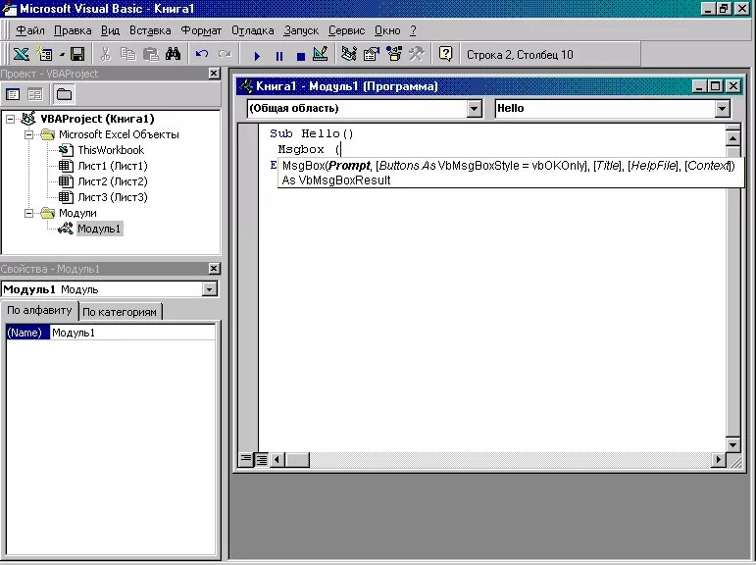This screenshot has width=756, height=565.
Task: Click horizontal scroll left arrow
Action: (x=277, y=459)
